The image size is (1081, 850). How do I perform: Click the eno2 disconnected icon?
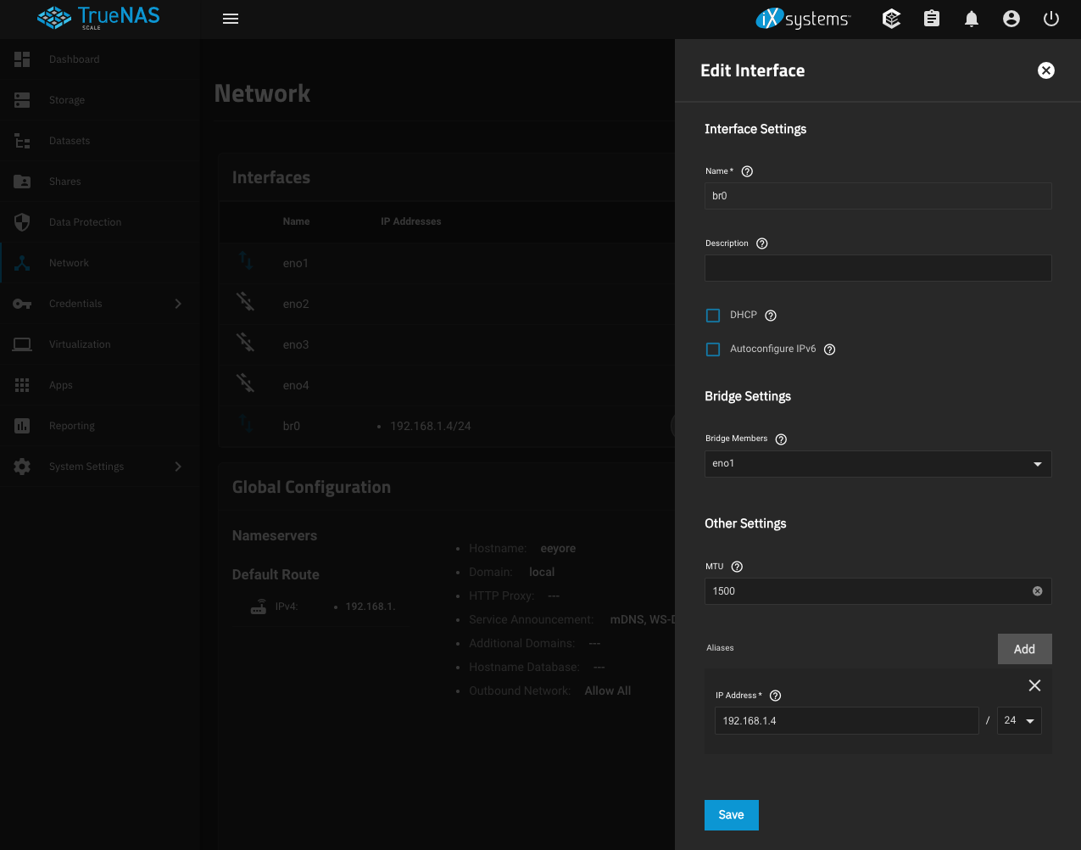point(245,301)
